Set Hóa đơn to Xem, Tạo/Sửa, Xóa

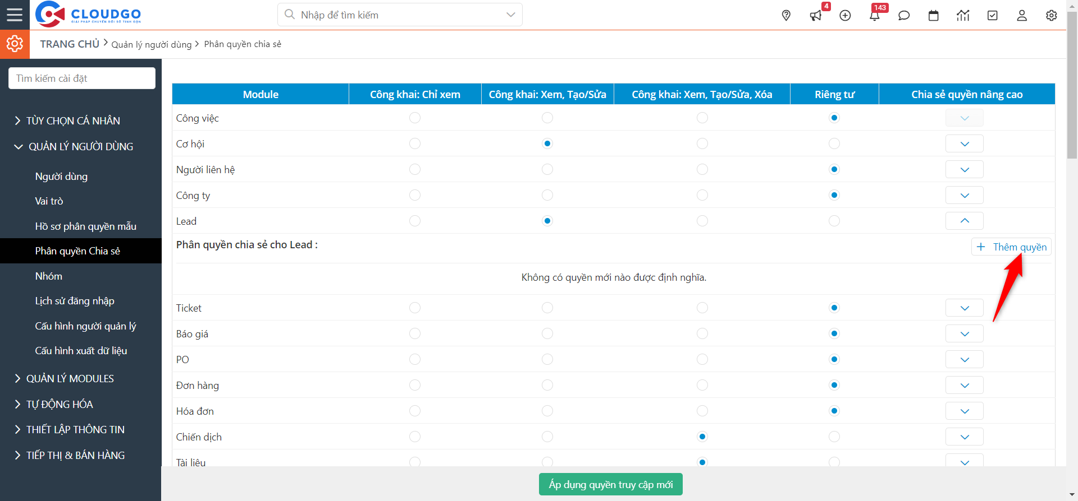pos(702,411)
